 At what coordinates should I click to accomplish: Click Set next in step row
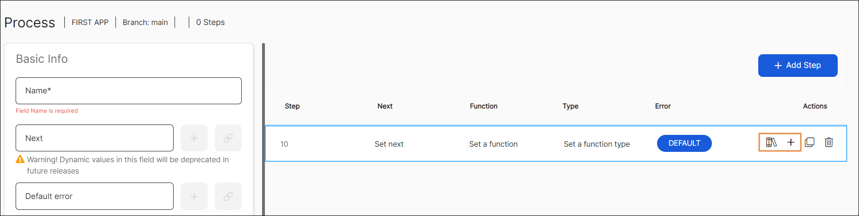click(389, 144)
